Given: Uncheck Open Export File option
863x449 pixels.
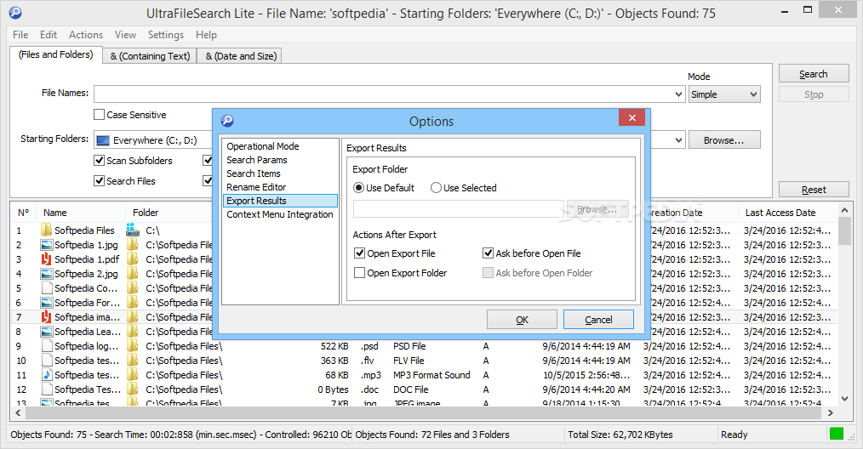Looking at the screenshot, I should 359,253.
